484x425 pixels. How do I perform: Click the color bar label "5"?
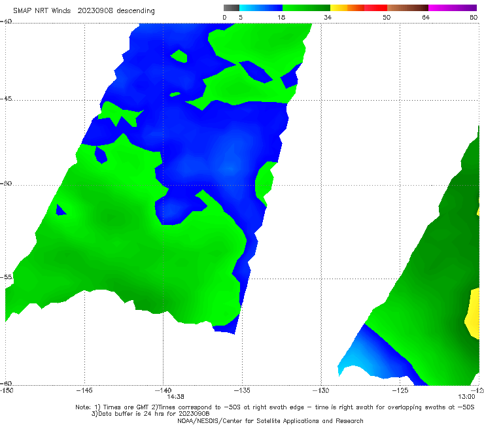point(241,17)
